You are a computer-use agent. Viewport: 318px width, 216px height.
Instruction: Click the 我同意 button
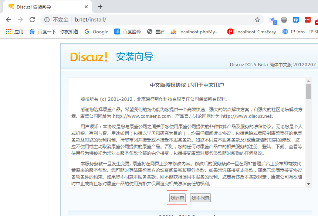click(x=177, y=198)
